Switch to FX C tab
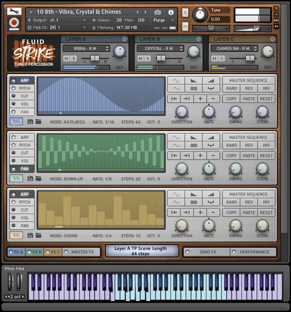The image size is (291, 312). coord(53,252)
